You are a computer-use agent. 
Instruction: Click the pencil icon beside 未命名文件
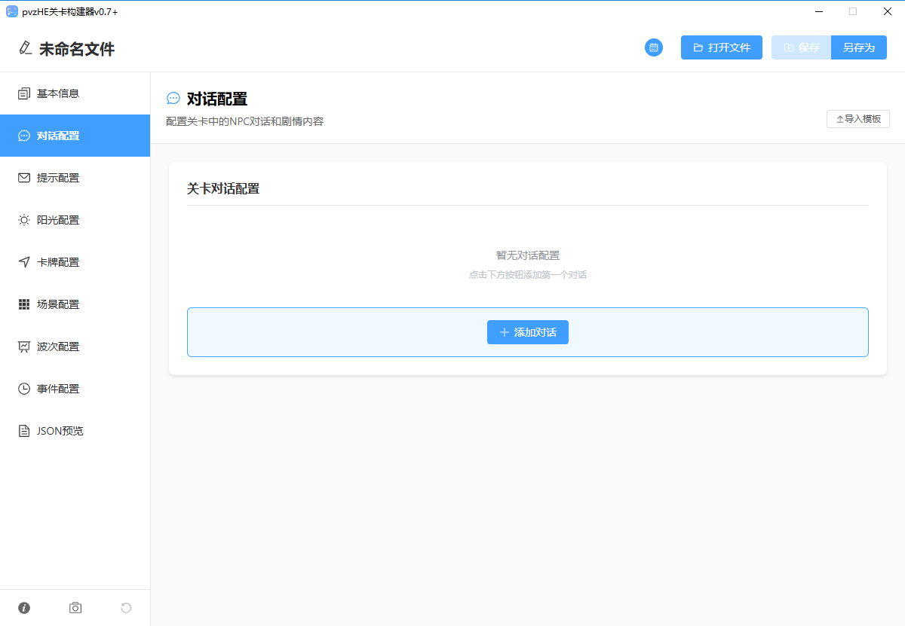tap(26, 48)
